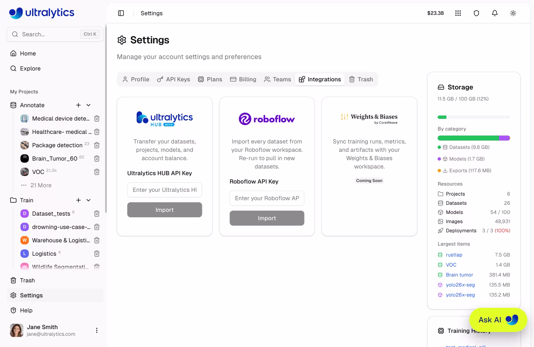This screenshot has width=534, height=347.
Task: Delete VOC project in sidebar
Action: pyautogui.click(x=97, y=172)
